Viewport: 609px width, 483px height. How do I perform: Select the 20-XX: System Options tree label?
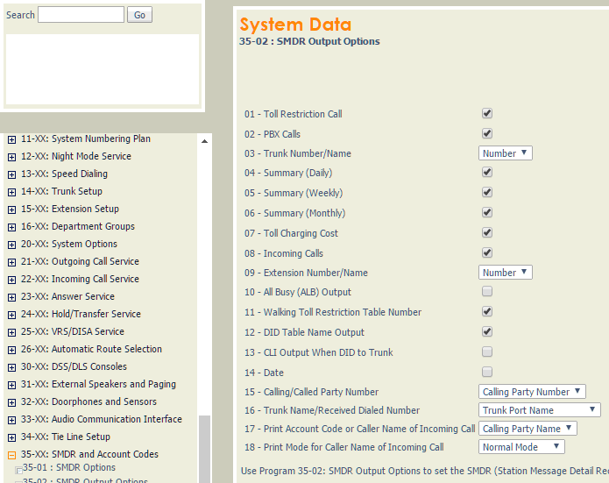coord(69,244)
